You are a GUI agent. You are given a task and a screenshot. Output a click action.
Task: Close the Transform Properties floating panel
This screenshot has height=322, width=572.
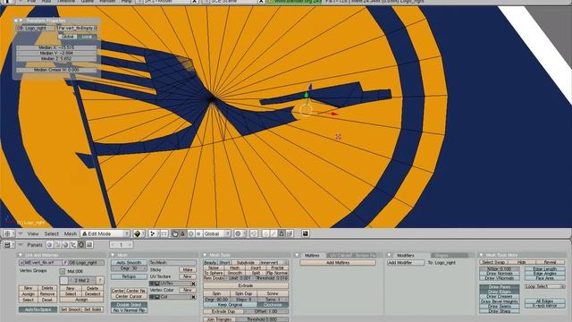[x=16, y=21]
